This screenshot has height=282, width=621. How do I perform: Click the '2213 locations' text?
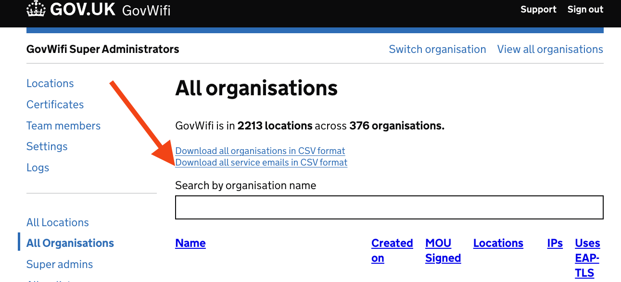pos(275,126)
